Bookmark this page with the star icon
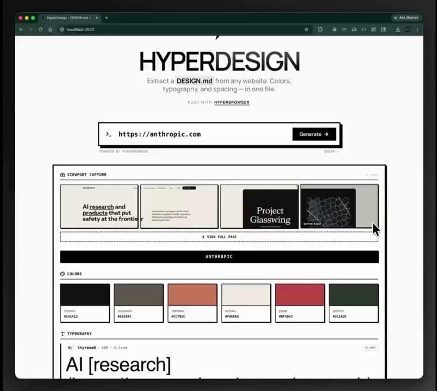 pos(307,29)
